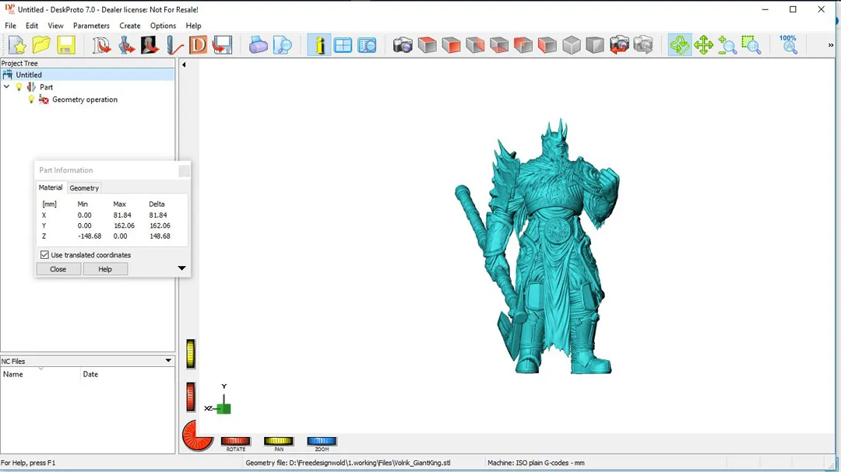The height and width of the screenshot is (472, 841).
Task: Open the Create menu
Action: (130, 26)
